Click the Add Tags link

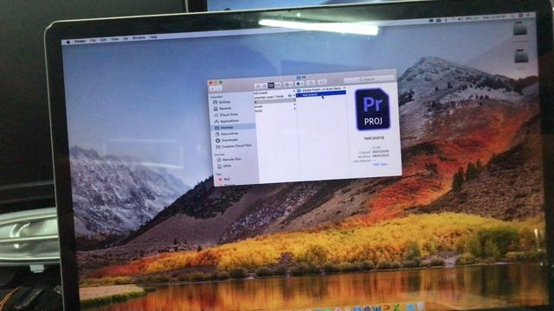[x=381, y=164]
